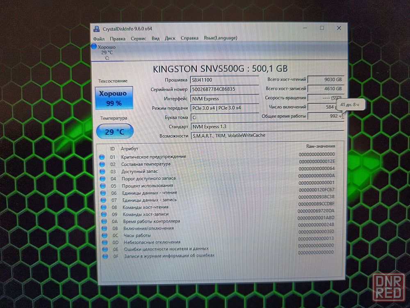Select the Единицы данных - запись attribute text
The image size is (410, 308).
click(150, 200)
